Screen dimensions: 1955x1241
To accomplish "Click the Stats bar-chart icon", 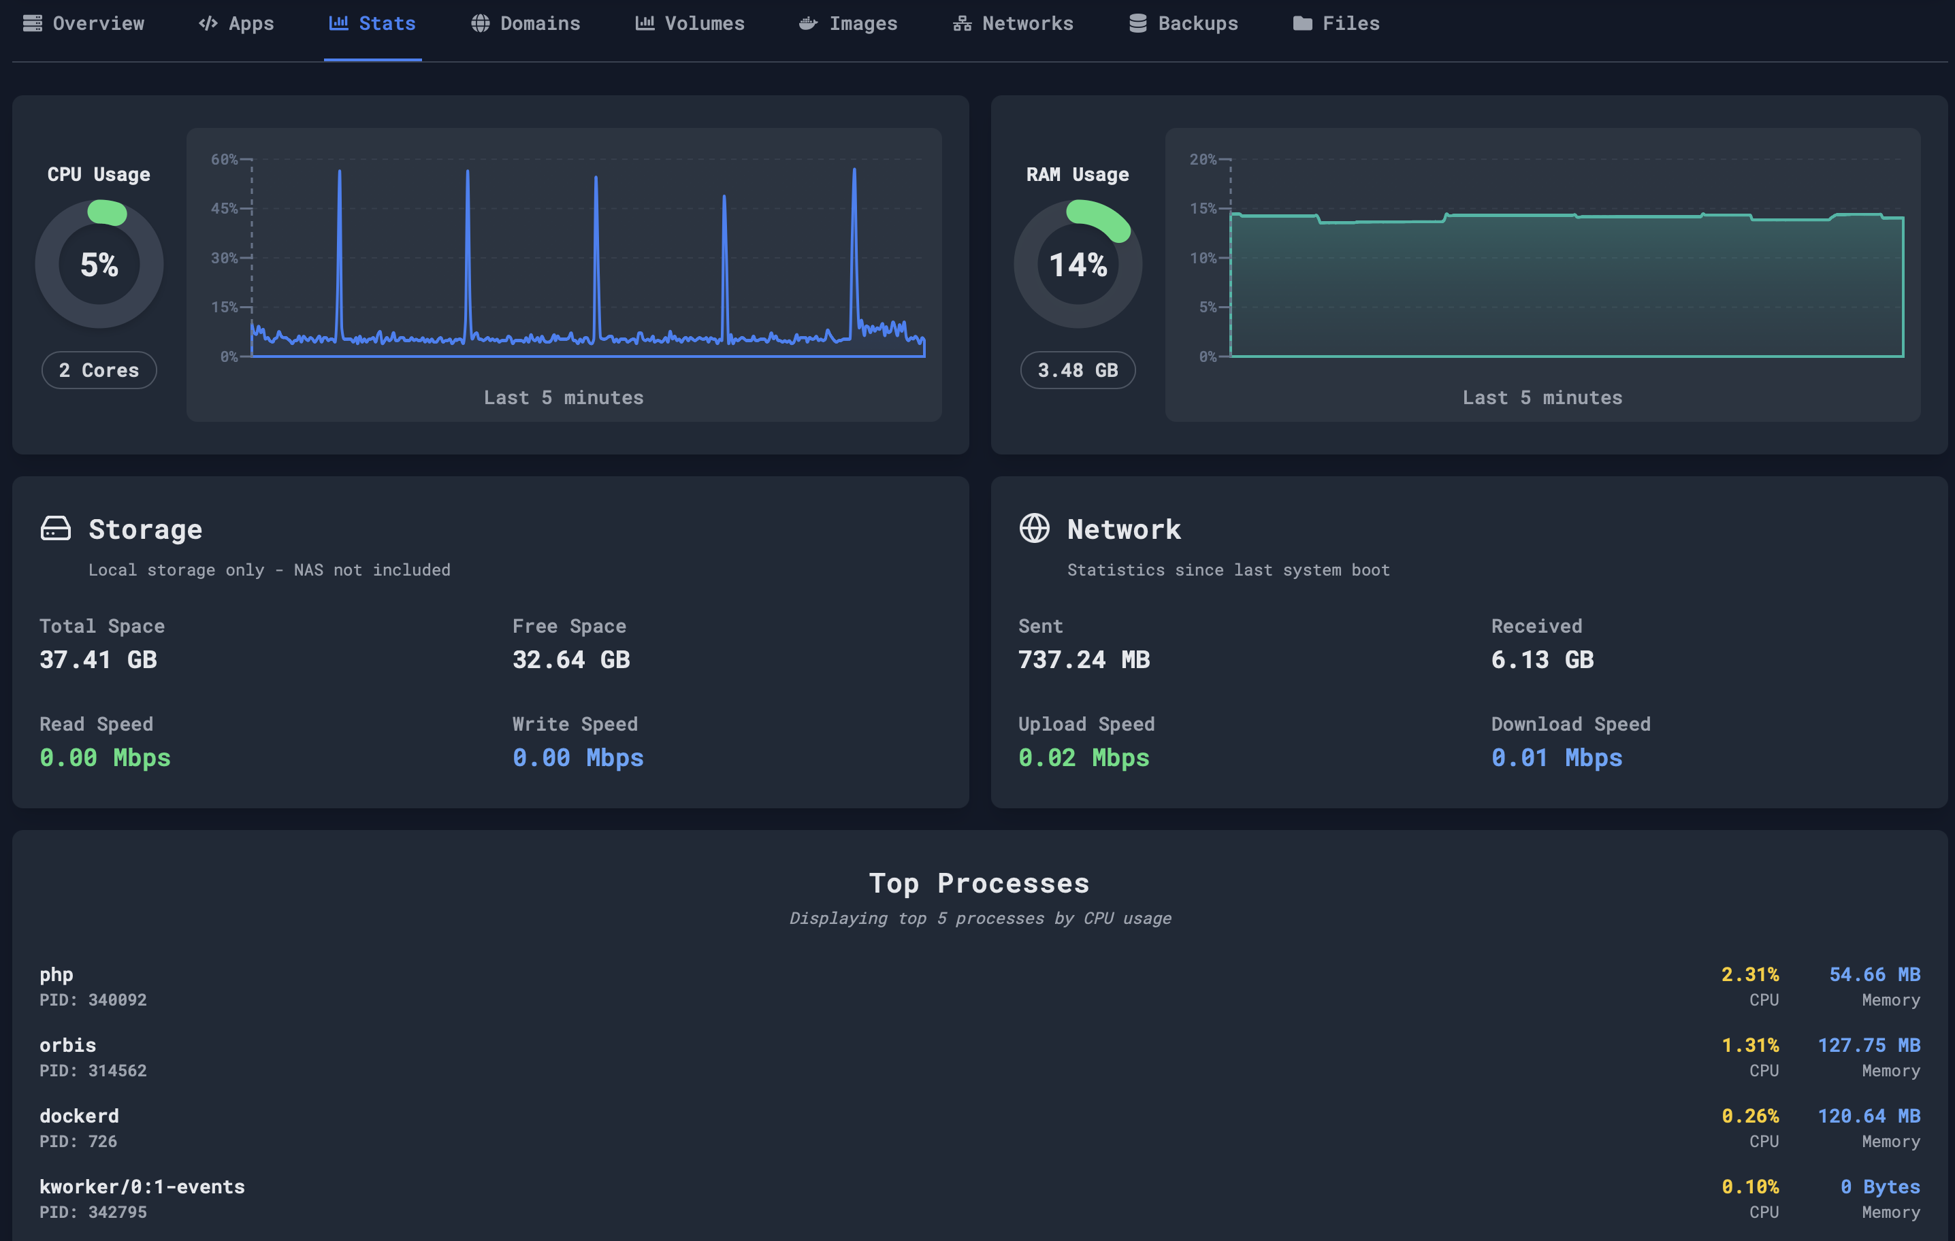I will (338, 22).
